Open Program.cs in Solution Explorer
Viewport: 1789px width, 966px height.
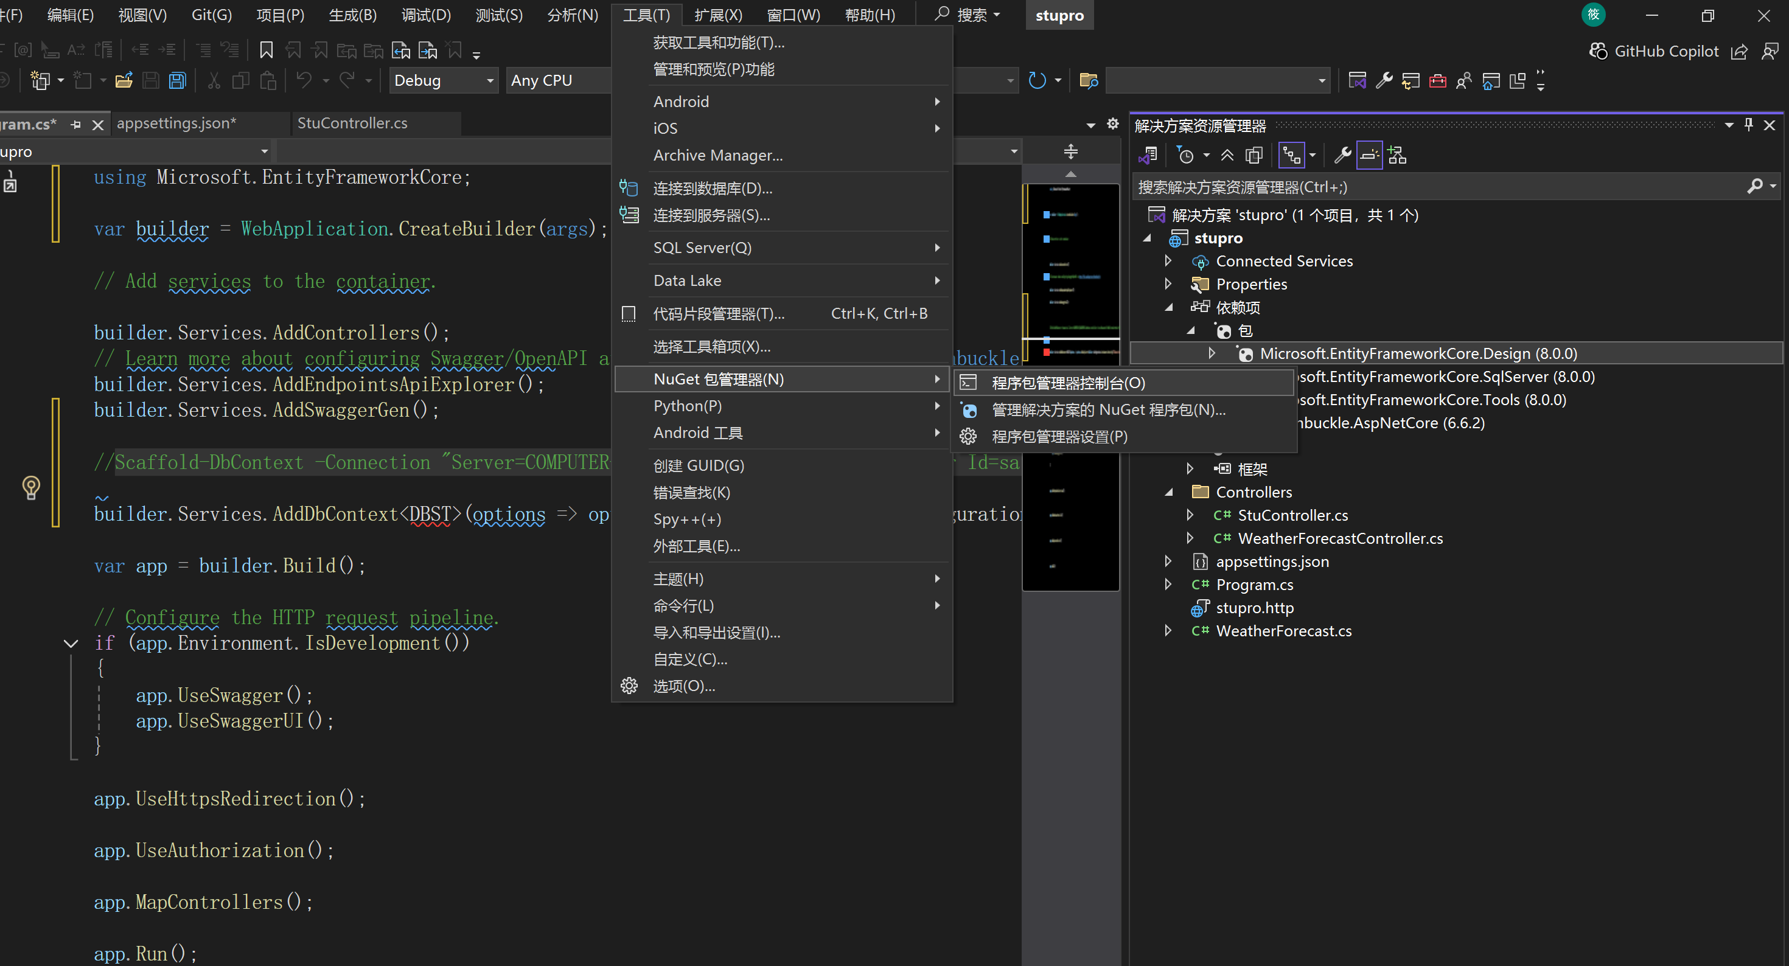[1254, 585]
